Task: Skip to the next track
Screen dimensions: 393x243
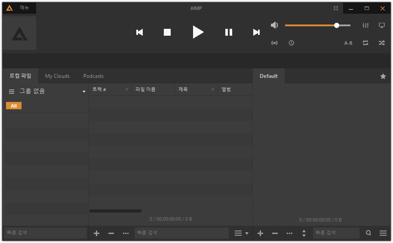Action: coord(256,32)
